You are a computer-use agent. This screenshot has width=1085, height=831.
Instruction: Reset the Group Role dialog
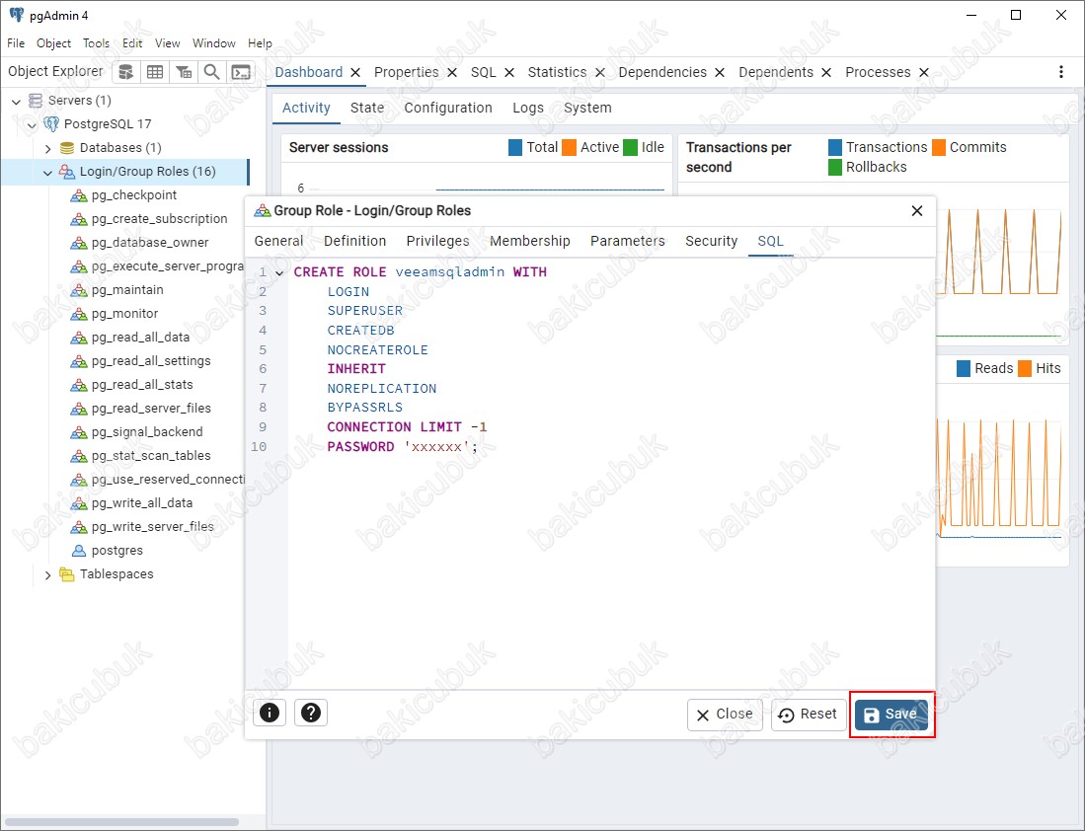pyautogui.click(x=809, y=715)
